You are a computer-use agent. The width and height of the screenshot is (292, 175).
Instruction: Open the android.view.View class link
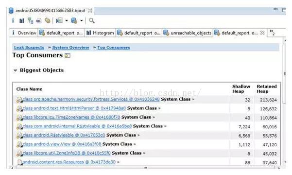62,144
